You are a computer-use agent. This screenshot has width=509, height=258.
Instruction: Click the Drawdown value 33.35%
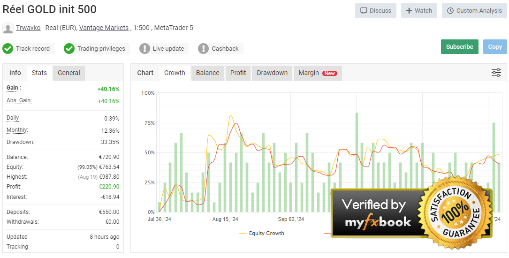coord(110,142)
